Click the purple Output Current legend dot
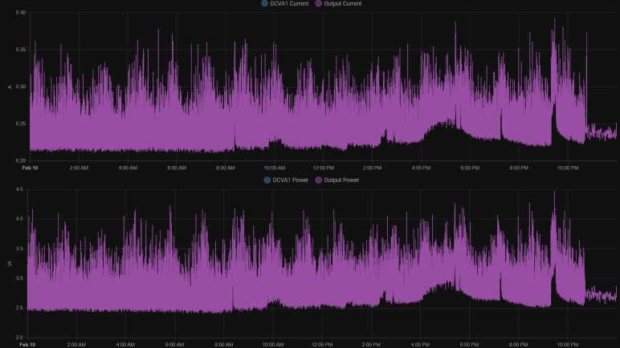This screenshot has width=620, height=348. [320, 4]
